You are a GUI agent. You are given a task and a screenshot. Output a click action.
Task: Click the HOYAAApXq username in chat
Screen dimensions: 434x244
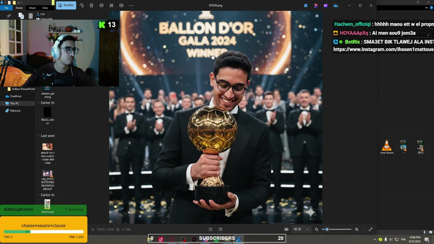[x=354, y=33]
